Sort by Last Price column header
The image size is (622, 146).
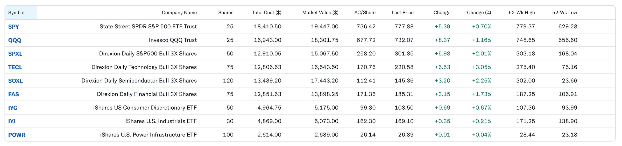[402, 13]
